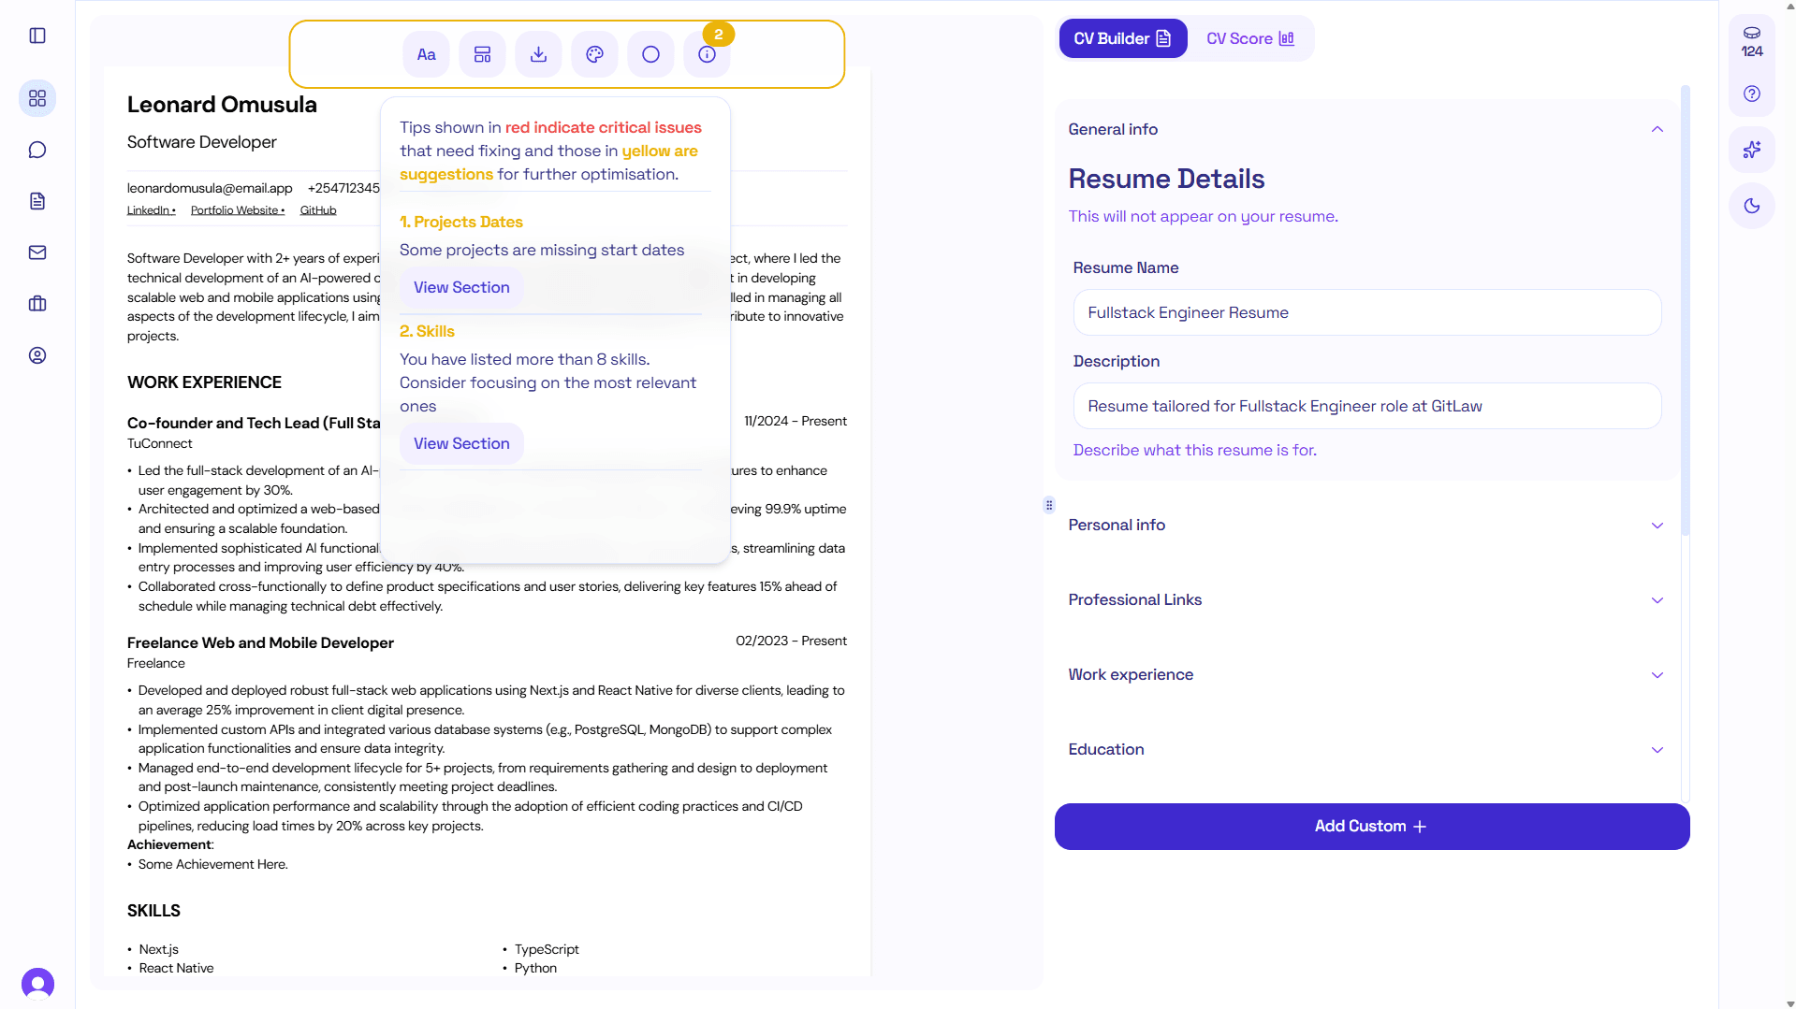Image resolution: width=1796 pixels, height=1009 pixels.
Task: Expand the Personal info section
Action: pos(1657,525)
